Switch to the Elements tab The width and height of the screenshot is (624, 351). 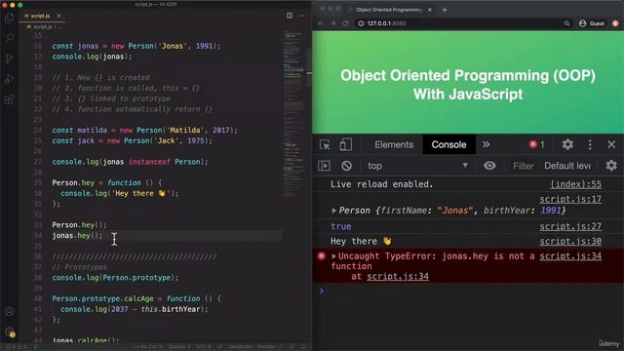coord(394,144)
